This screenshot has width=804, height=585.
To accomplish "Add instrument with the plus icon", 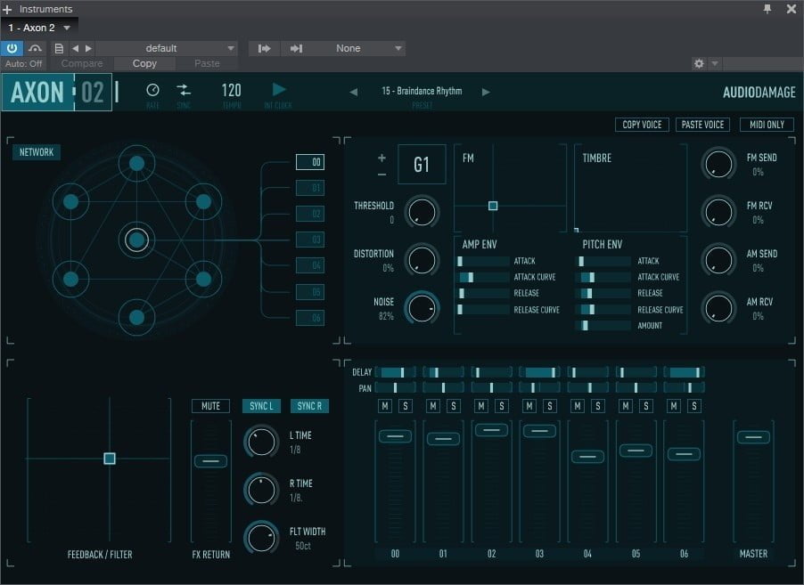I will 7,9.
